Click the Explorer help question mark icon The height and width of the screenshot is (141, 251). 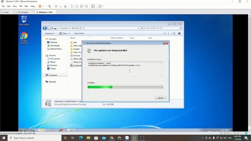point(179,33)
